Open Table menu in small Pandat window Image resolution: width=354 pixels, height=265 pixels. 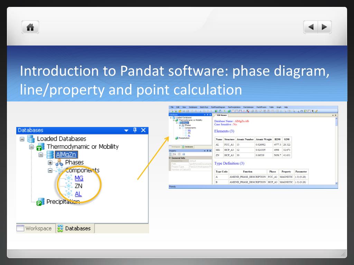tap(271, 107)
